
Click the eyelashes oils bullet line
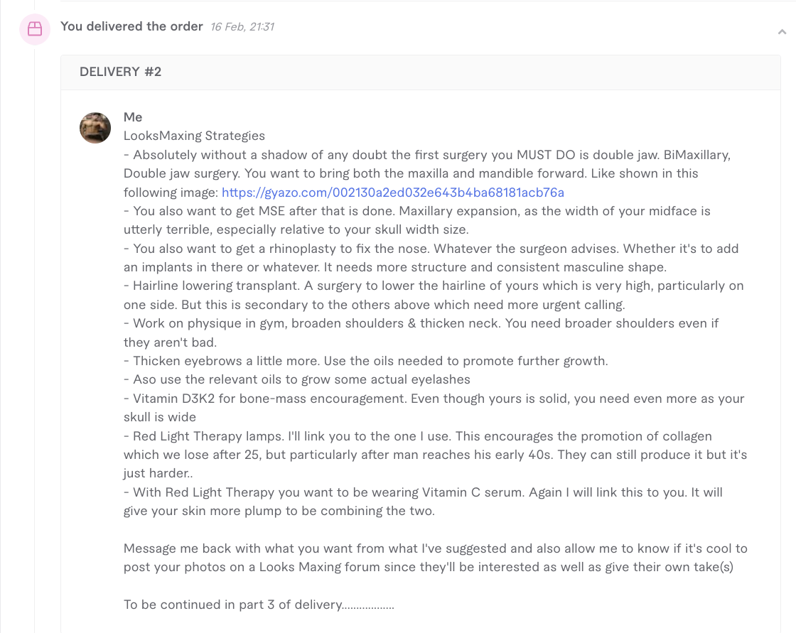pos(297,379)
